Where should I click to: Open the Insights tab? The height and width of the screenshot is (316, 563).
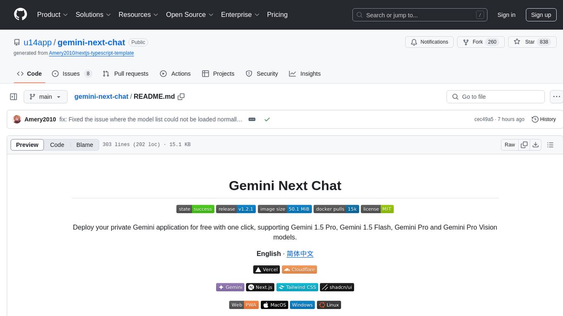(x=305, y=74)
